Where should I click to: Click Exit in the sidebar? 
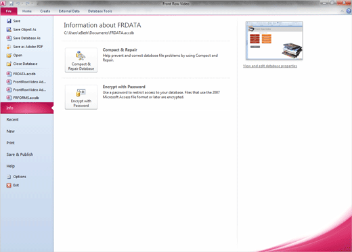click(x=16, y=186)
